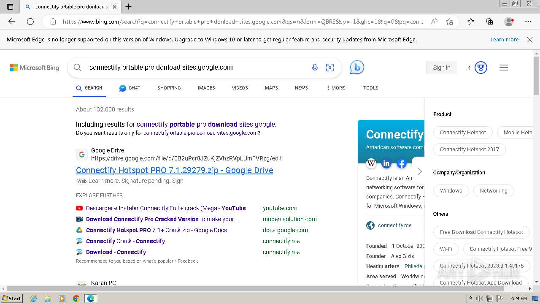Open Descargar e Instalar Connectify YouTube link

click(x=166, y=208)
